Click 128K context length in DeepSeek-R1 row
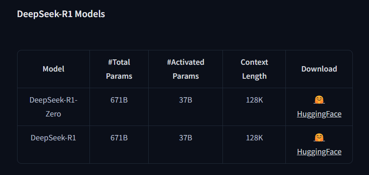Image resolution: width=369 pixels, height=175 pixels. (x=254, y=138)
